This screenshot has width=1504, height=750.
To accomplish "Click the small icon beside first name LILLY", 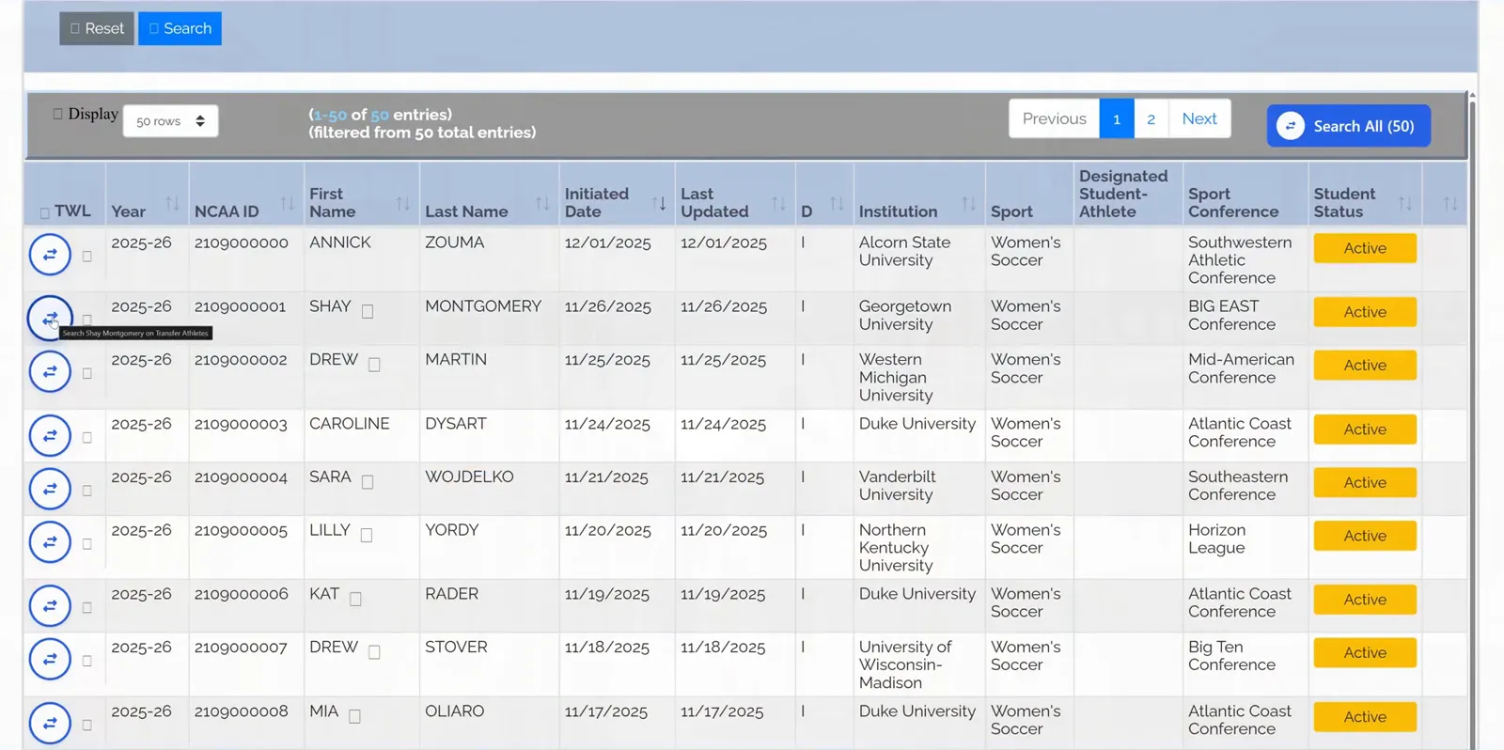I will pyautogui.click(x=367, y=536).
